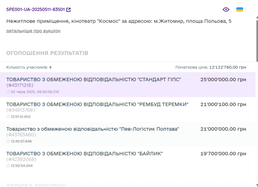The width and height of the screenshot is (258, 187).
Task: Select bidder "РЕМБУД ТЕРЕМКИ" name
Action: (x=97, y=104)
